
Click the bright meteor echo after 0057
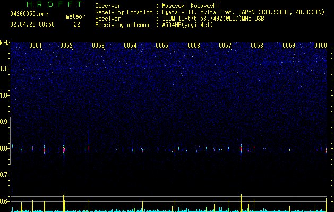pyautogui.click(x=241, y=148)
